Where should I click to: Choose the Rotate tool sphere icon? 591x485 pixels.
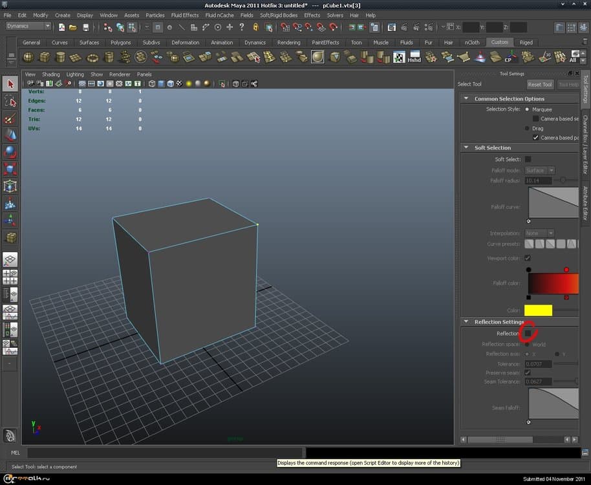pos(10,153)
